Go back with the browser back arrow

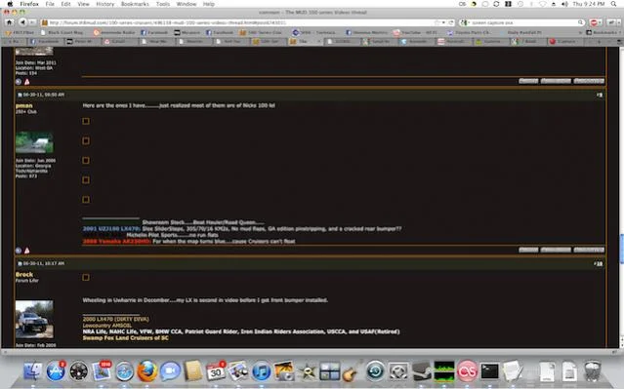(22, 22)
